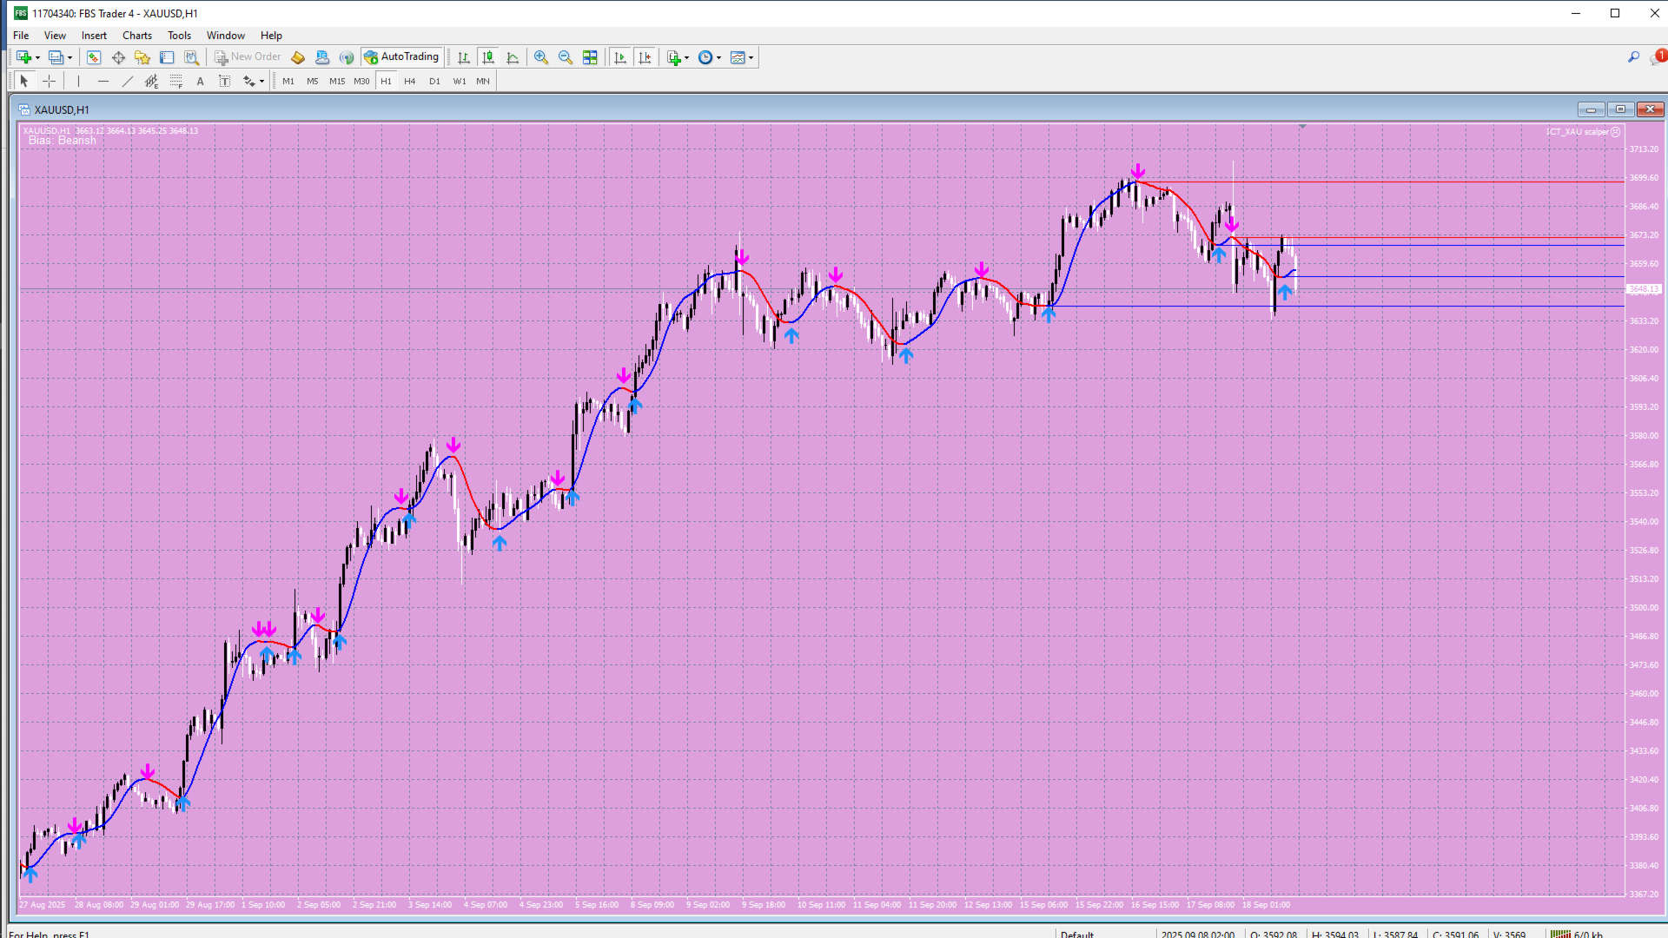Minimize the XAUUSD,H1 chart window
The width and height of the screenshot is (1668, 938).
click(x=1591, y=109)
